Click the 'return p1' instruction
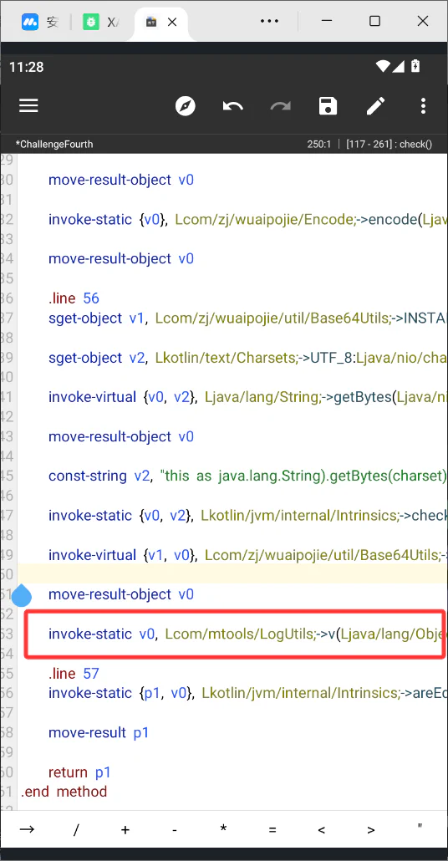Image resolution: width=448 pixels, height=861 pixels. click(79, 772)
